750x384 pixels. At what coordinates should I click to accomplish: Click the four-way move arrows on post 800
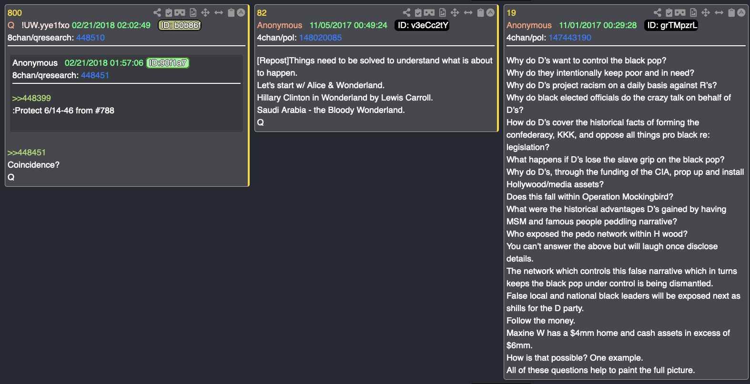point(205,13)
